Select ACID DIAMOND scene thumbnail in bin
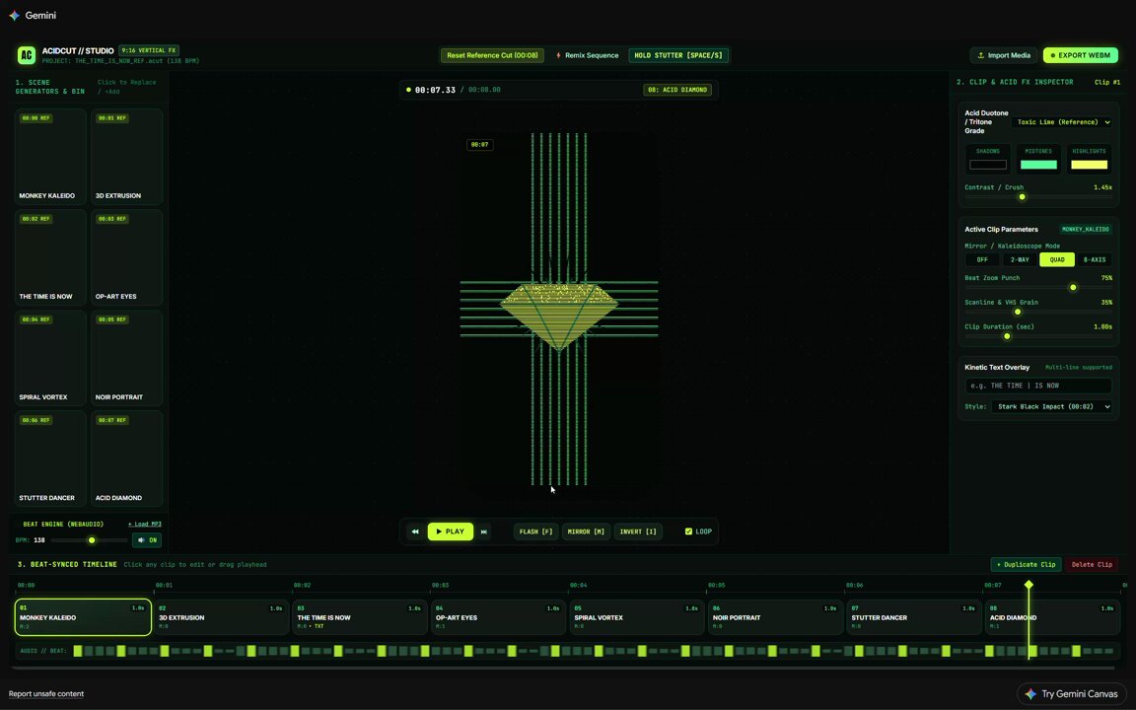 (x=127, y=459)
